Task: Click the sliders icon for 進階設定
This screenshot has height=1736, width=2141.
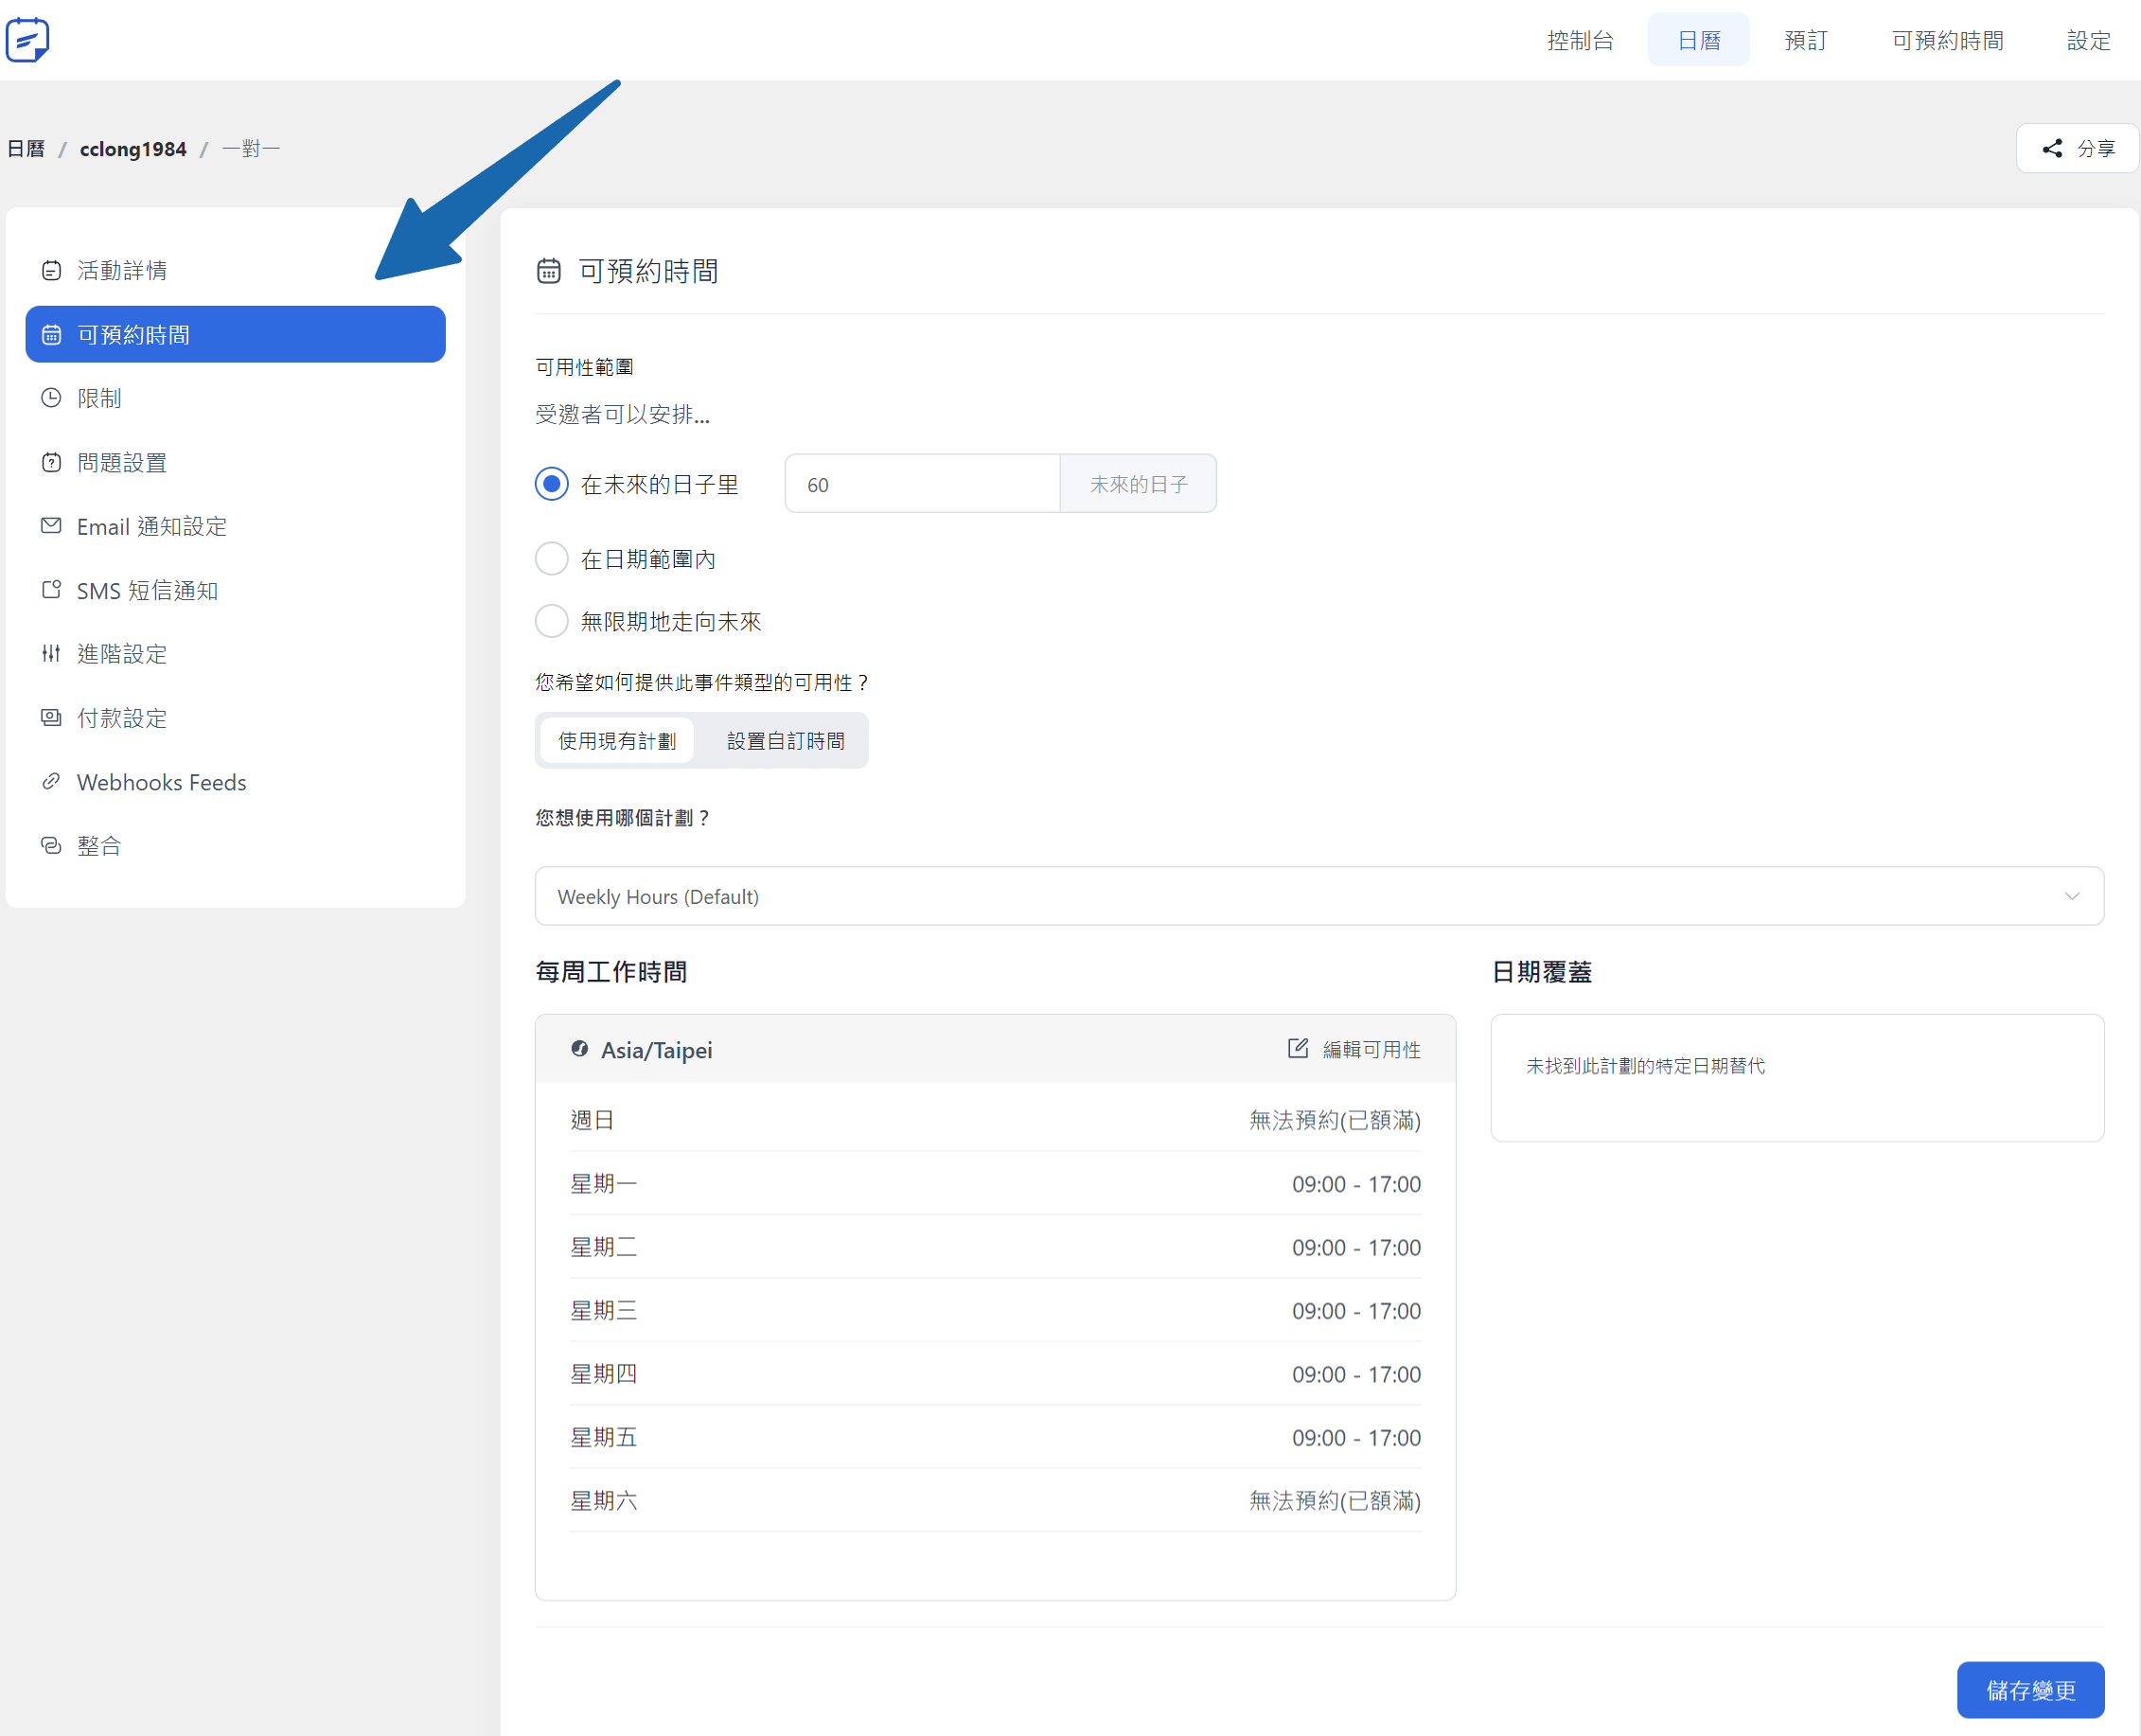Action: click(x=51, y=654)
